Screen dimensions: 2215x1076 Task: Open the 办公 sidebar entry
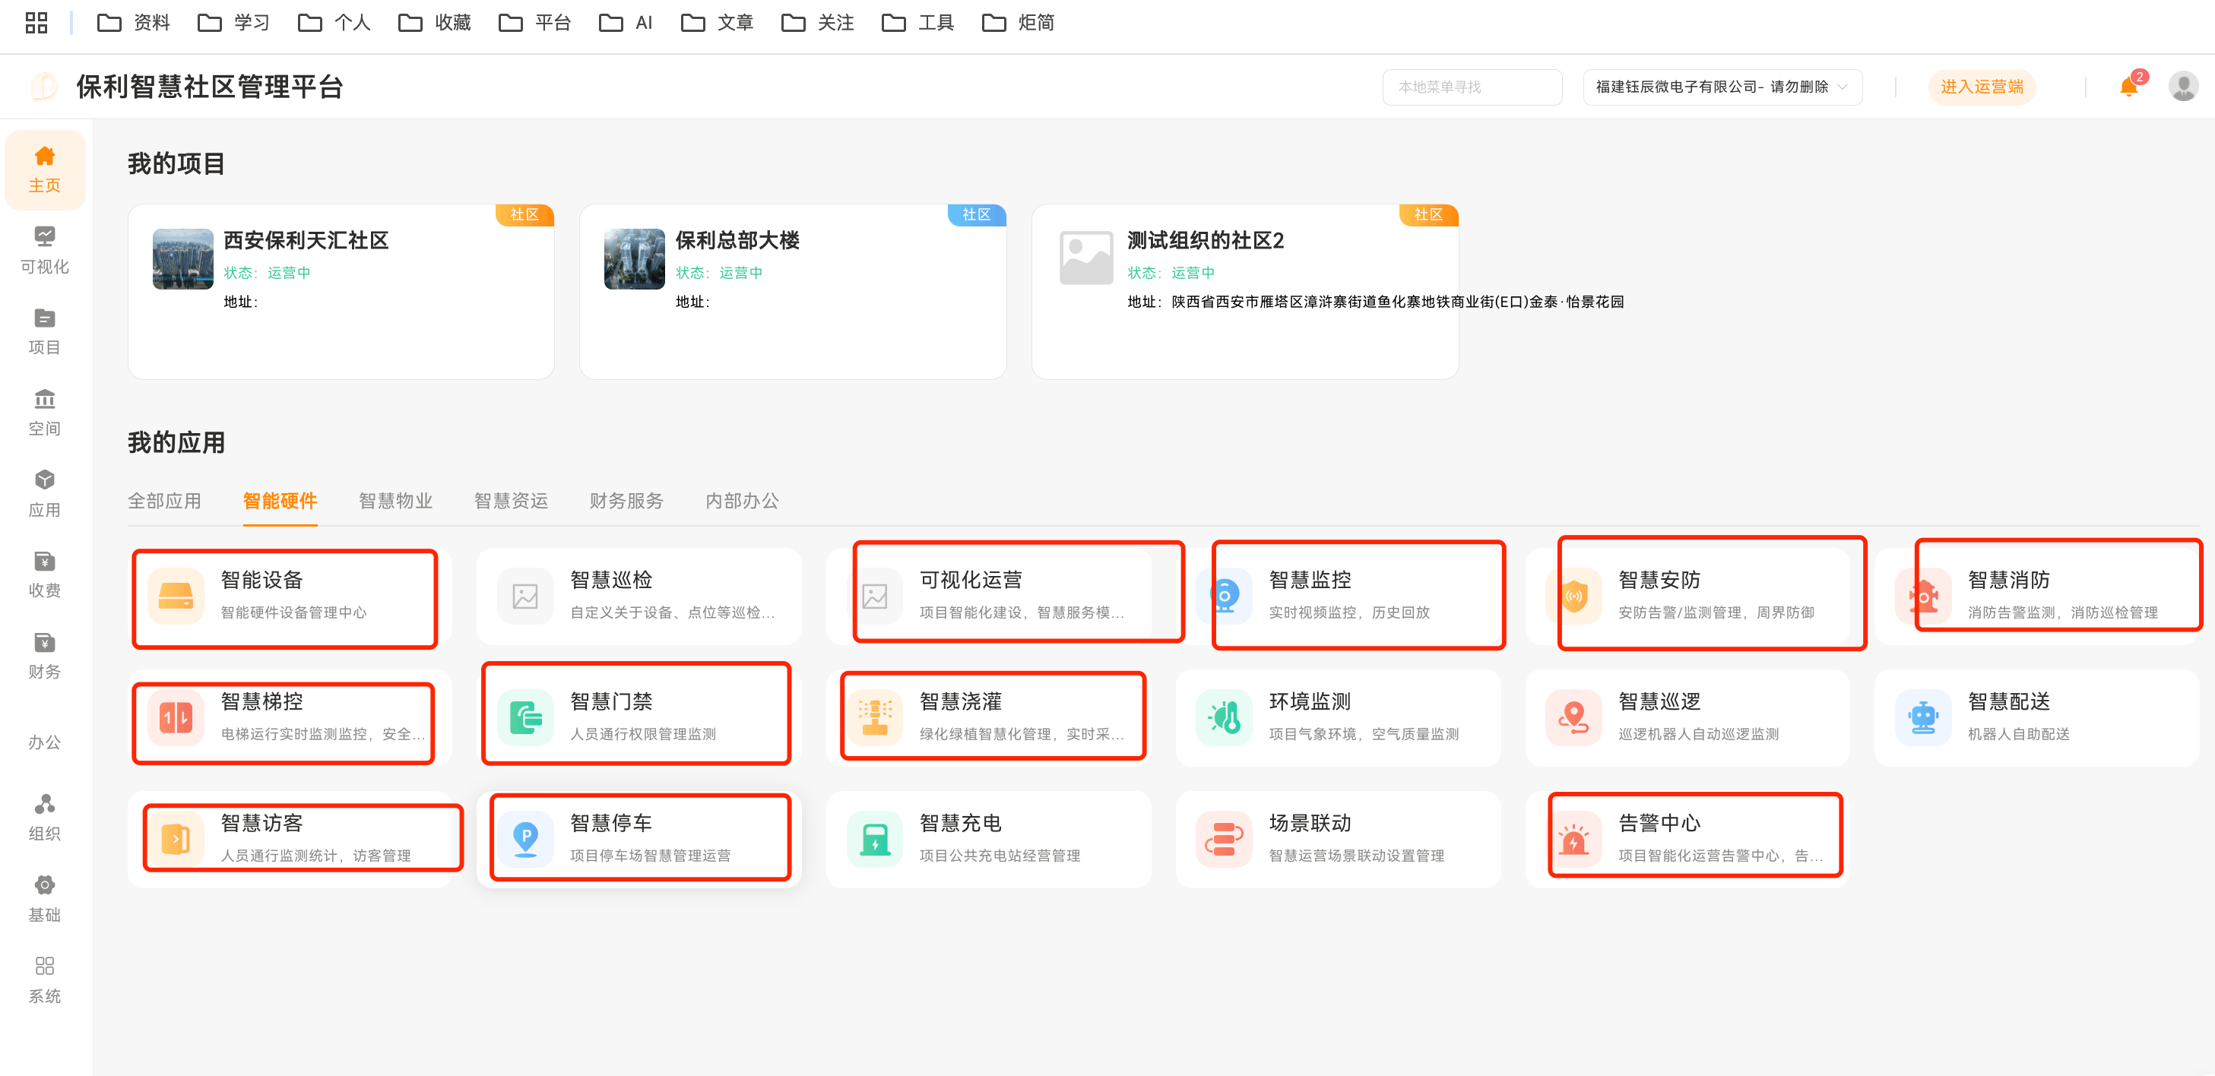(x=45, y=742)
